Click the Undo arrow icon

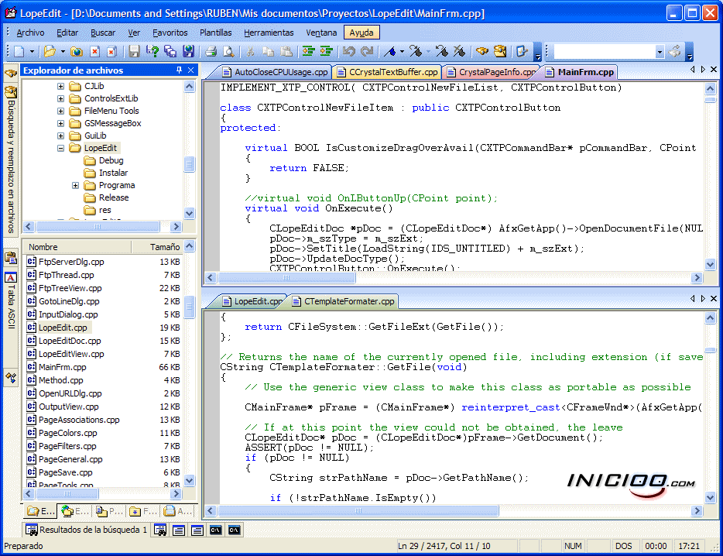click(x=349, y=51)
